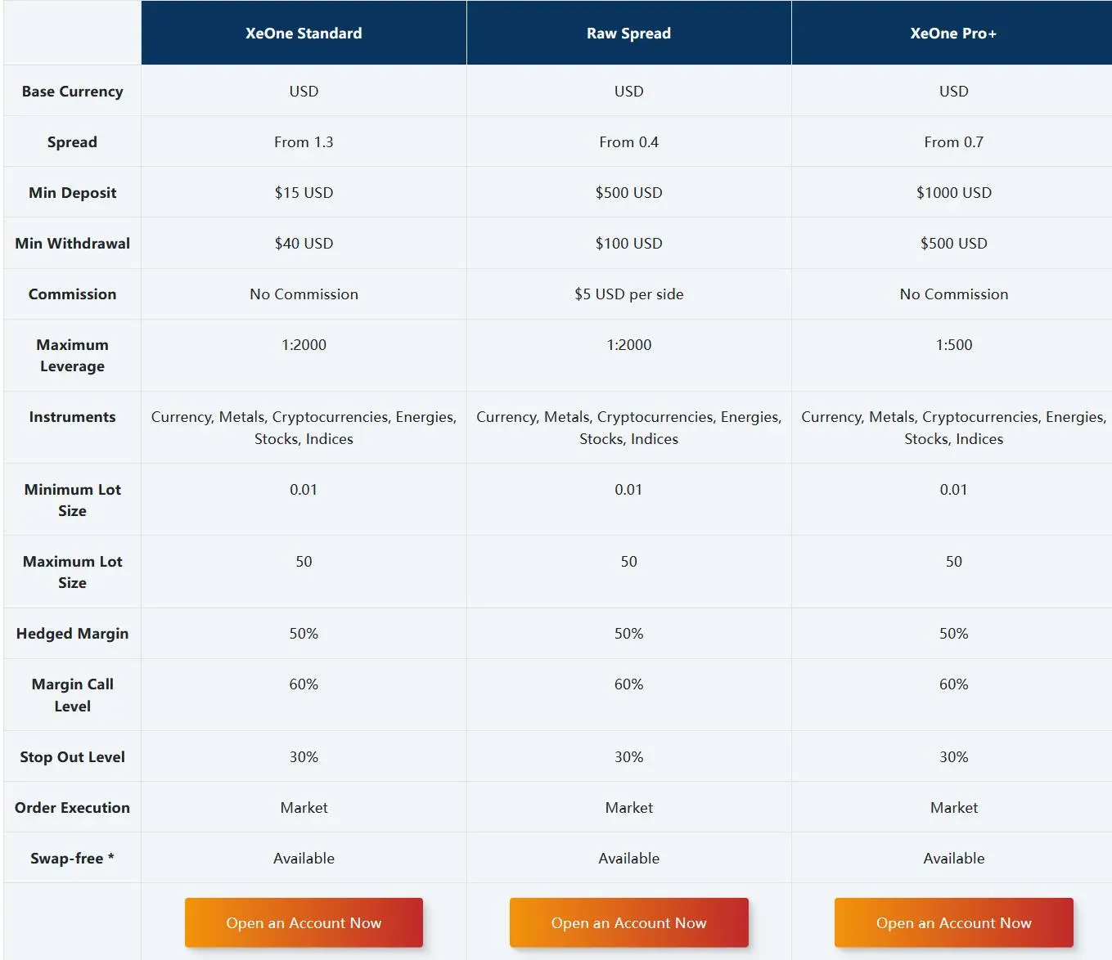Select the Min Deposit row label
The height and width of the screenshot is (960, 1112).
pos(72,193)
